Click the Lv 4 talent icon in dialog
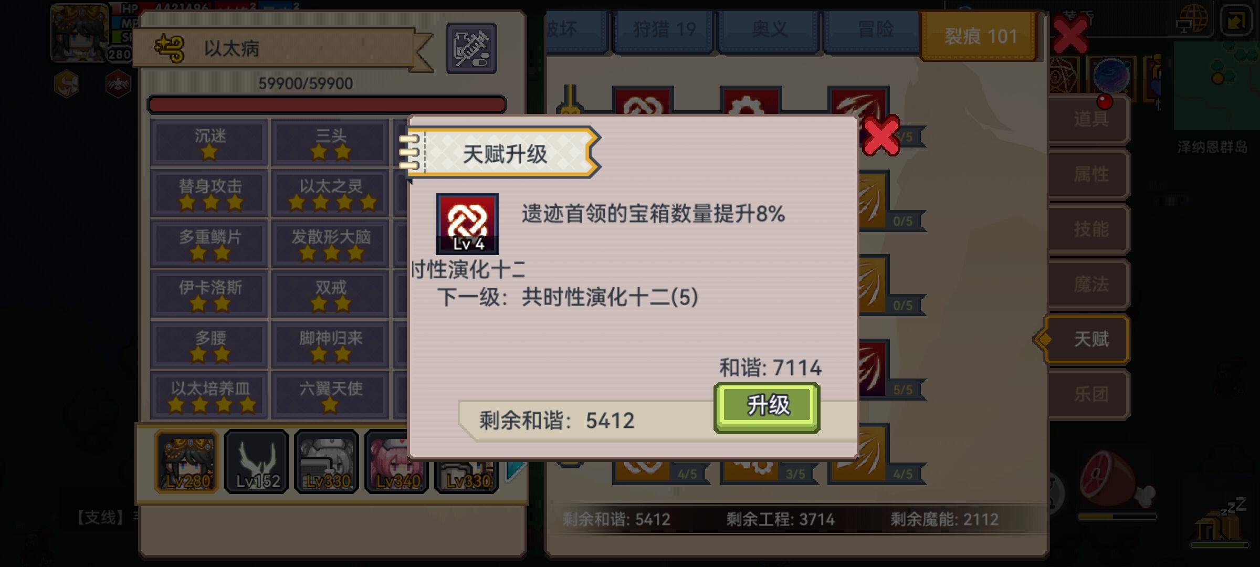This screenshot has height=567, width=1260. (x=467, y=224)
